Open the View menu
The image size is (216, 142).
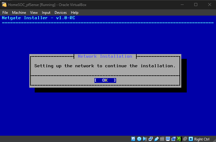34,13
